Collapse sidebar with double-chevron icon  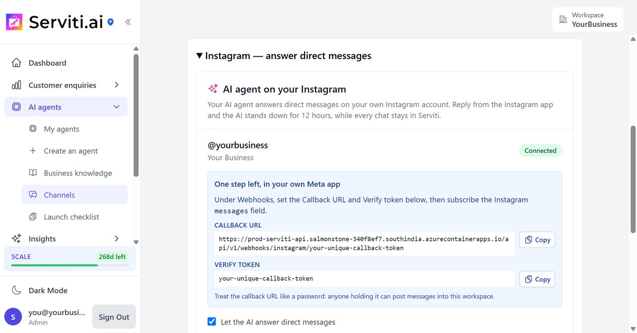(x=128, y=22)
